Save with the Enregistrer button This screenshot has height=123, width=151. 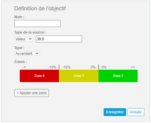coord(115,112)
